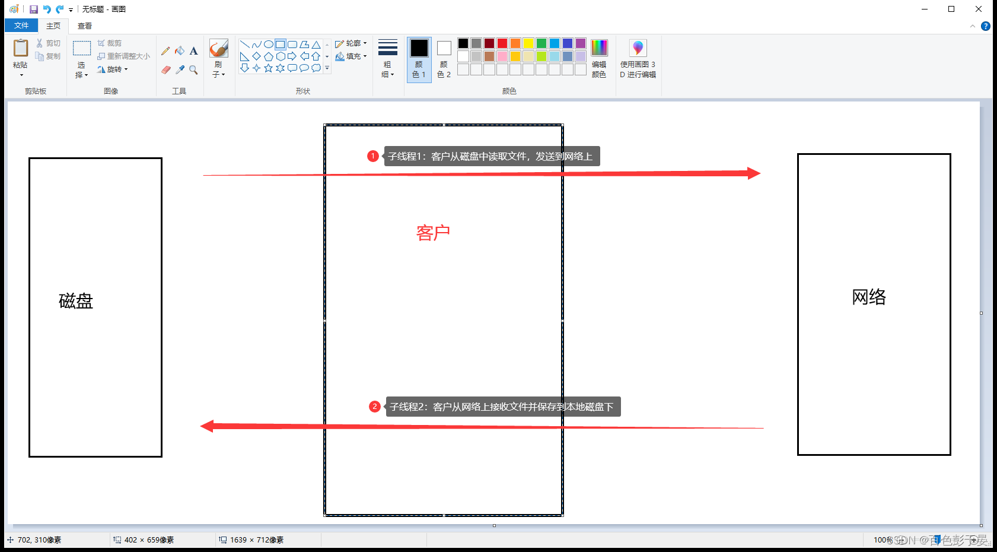Choose the Rounded rectangle shape
Viewport: 997px width, 552px height.
[x=292, y=45]
